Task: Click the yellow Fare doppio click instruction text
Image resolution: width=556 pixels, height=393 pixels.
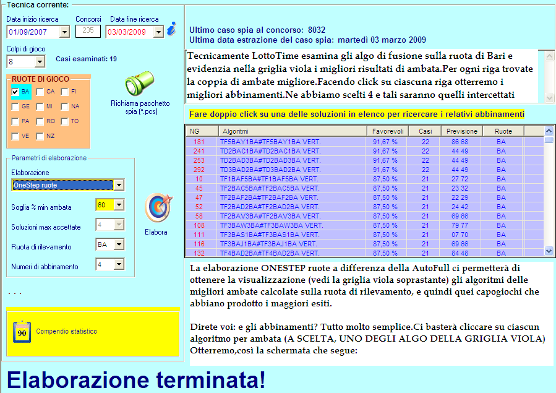Action: (x=357, y=114)
